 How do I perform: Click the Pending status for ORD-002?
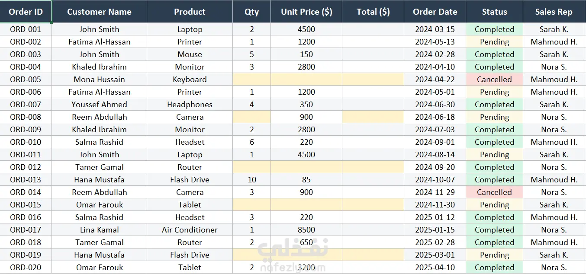click(x=494, y=42)
